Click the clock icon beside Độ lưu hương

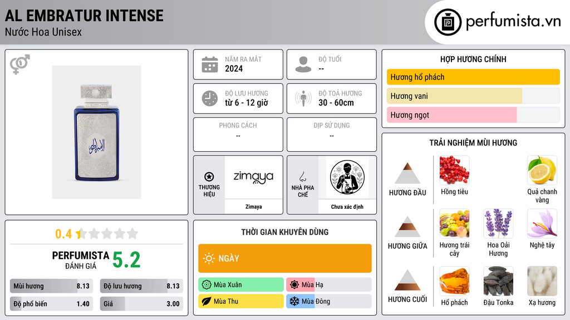(x=210, y=98)
